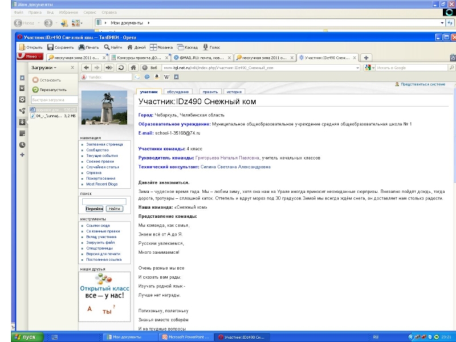This screenshot has height=342, width=456.
Task: Switch to the обсуждение wiki tab
Action: tap(178, 91)
